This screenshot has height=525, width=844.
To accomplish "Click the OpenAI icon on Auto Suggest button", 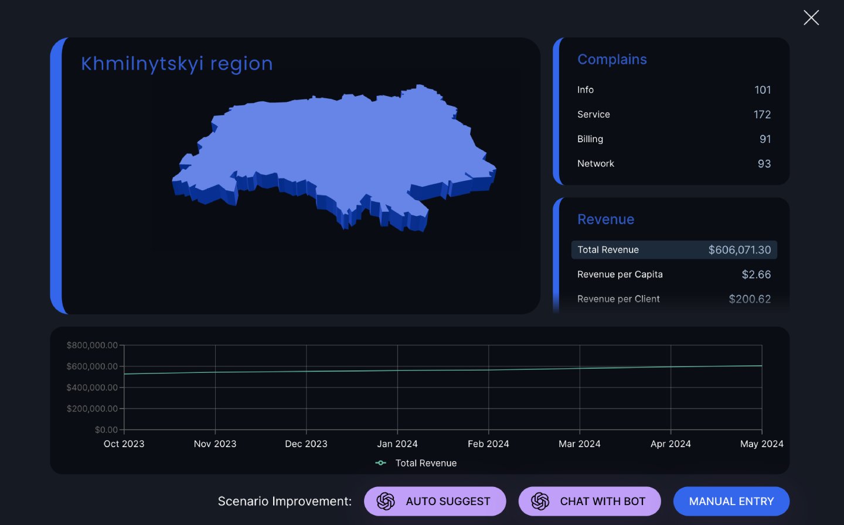I will 386,501.
